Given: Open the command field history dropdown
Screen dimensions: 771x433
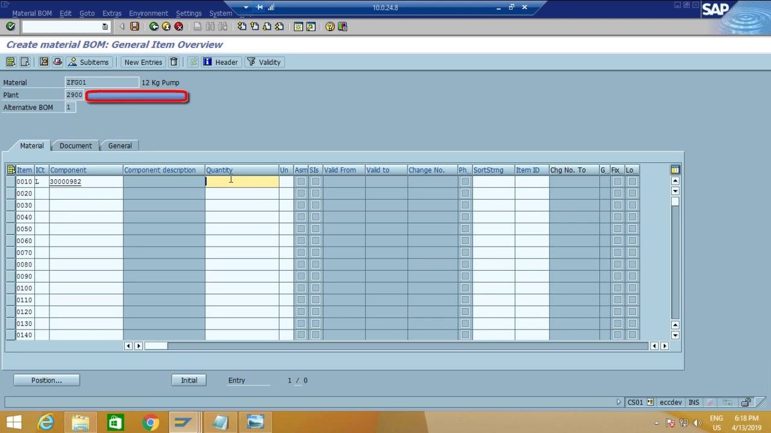Looking at the screenshot, I should pos(105,26).
